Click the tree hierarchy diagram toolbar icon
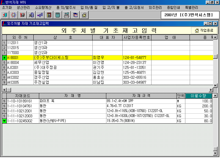 coord(40,15)
